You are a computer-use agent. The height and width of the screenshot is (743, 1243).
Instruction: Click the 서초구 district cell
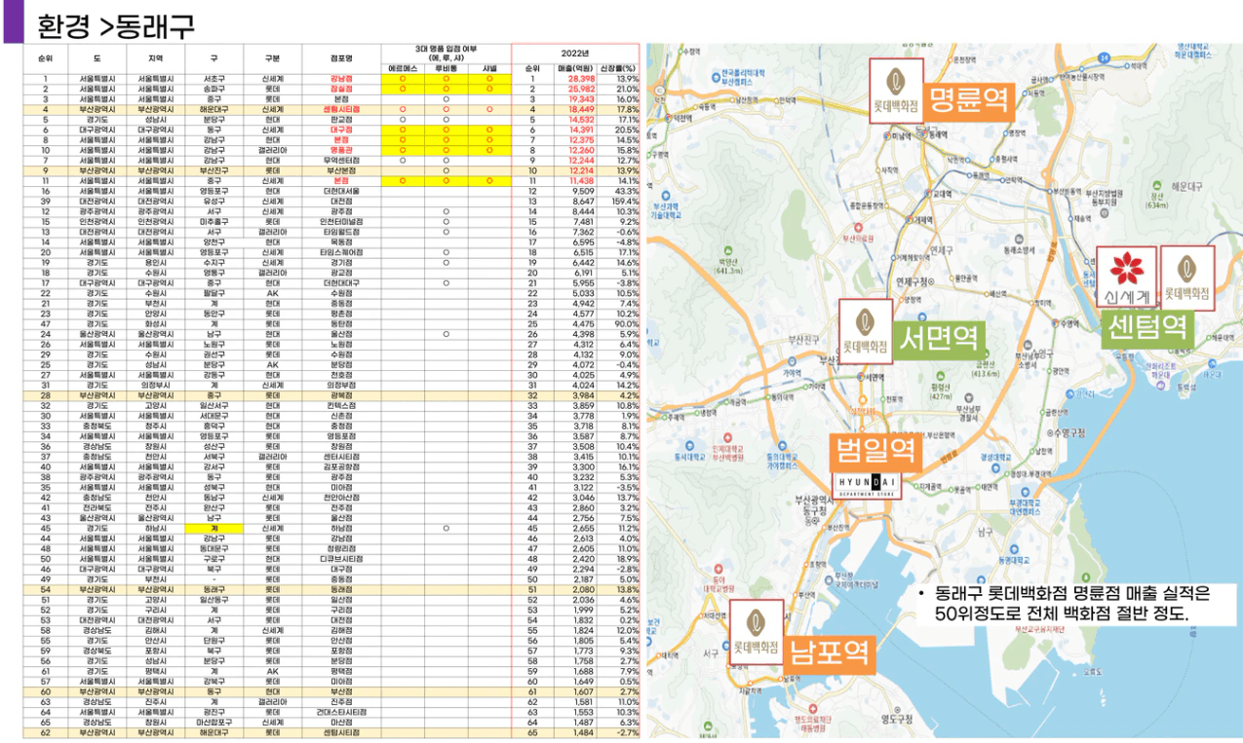click(x=212, y=79)
